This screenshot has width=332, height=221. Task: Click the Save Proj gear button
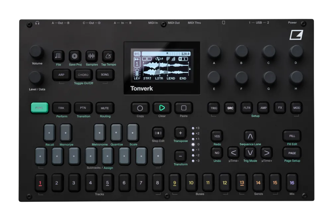coord(75,56)
